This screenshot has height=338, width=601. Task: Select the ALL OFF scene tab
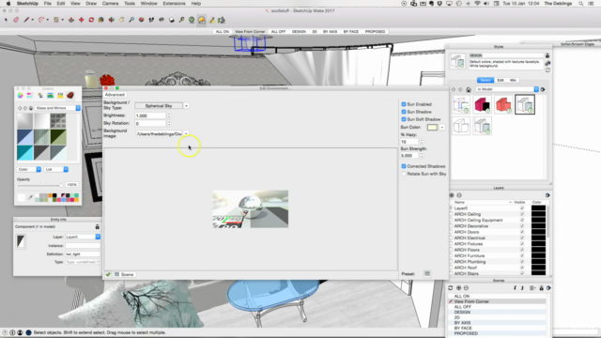tap(278, 31)
